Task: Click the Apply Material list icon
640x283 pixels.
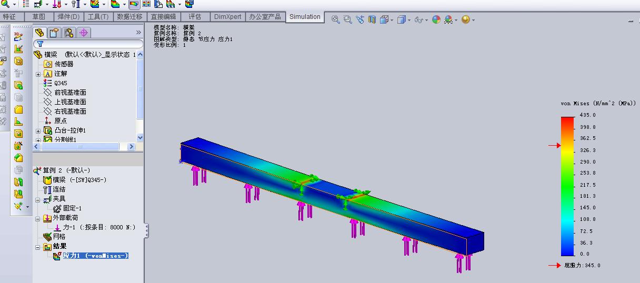Action: click(26, 4)
